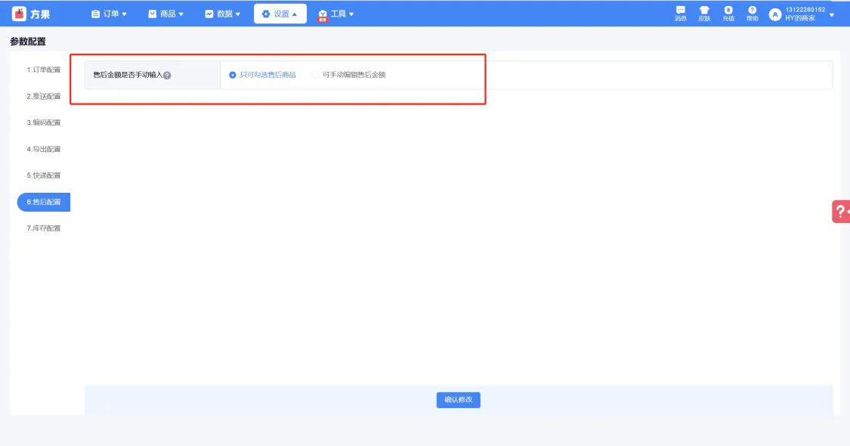The image size is (850, 446).
Task: Select the 6.售后配置 tab
Action: pos(44,202)
